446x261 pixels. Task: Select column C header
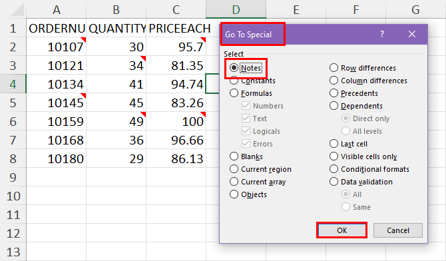(x=176, y=10)
